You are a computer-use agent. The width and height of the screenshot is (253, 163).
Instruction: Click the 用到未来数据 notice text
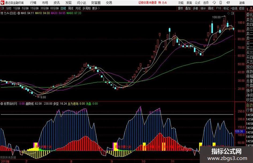8,158
